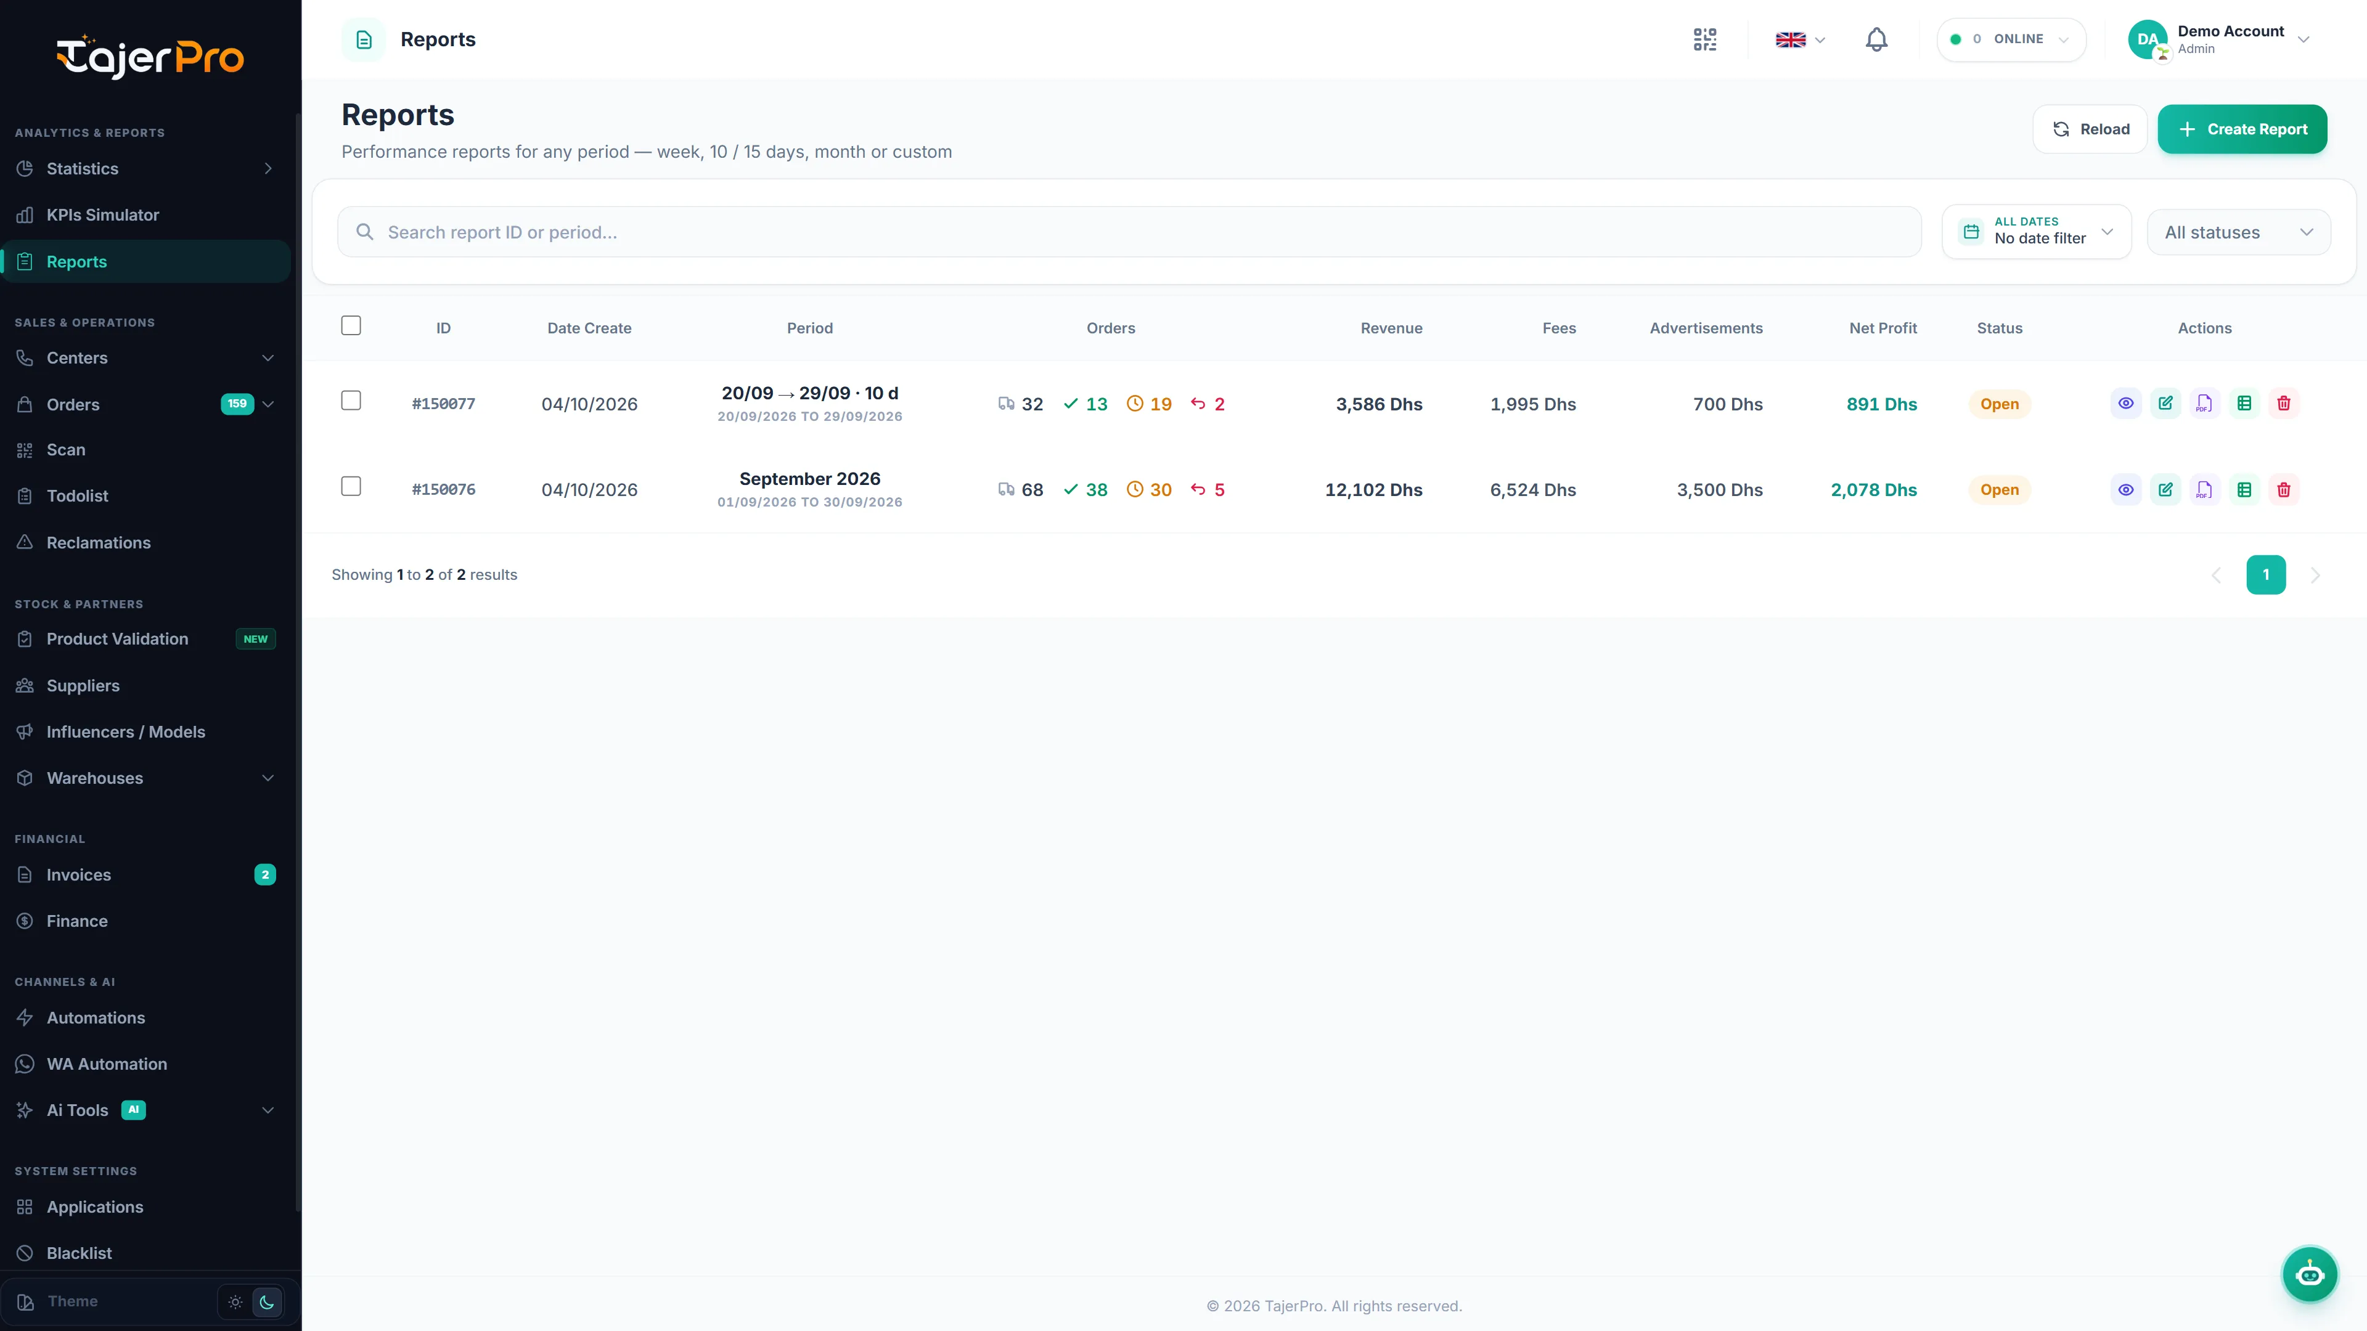The image size is (2367, 1331).
Task: Open the QR code scanner icon
Action: [1704, 39]
